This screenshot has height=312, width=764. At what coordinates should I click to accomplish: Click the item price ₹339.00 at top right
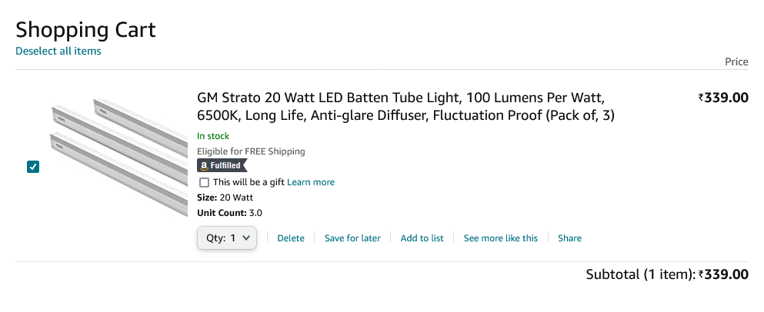723,98
